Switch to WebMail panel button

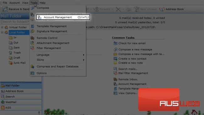(21, 102)
